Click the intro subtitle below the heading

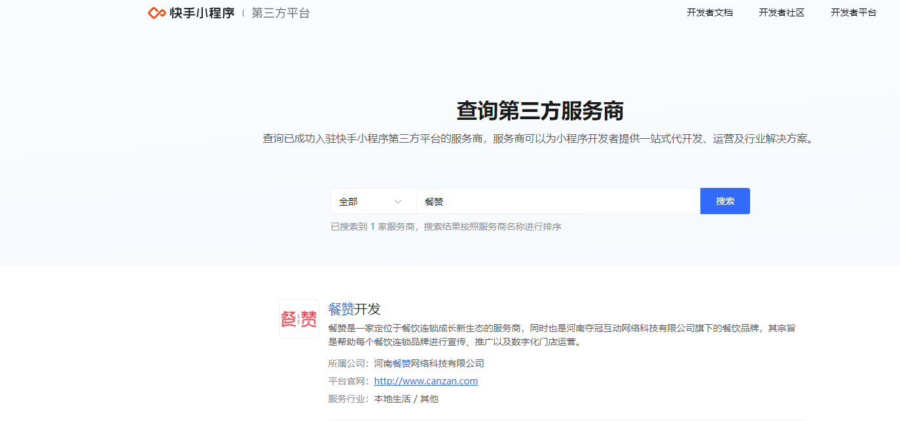[540, 139]
